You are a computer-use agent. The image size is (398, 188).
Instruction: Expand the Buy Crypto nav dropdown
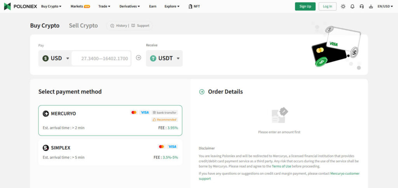(x=51, y=6)
